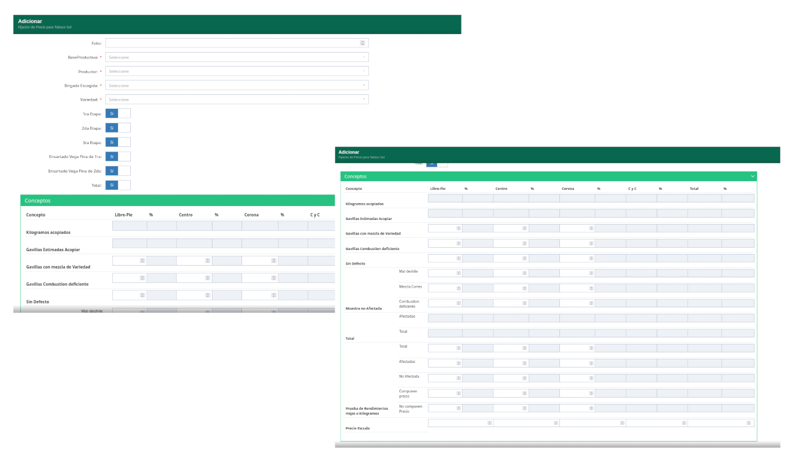Click Componen precio Libre-Pie spinner
The width and height of the screenshot is (791, 463).
pyautogui.click(x=459, y=394)
